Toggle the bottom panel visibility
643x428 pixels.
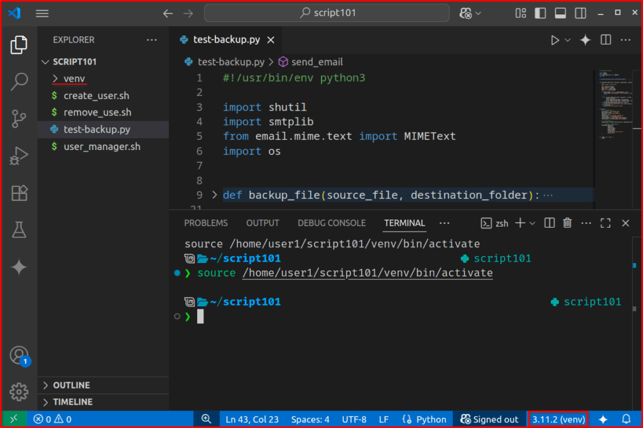click(x=561, y=13)
